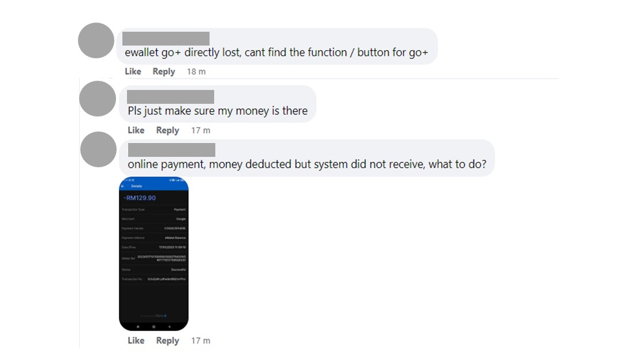Select the "ewallet go+ directly lost" comment text
This screenshot has height=357, width=635.
[x=276, y=52]
